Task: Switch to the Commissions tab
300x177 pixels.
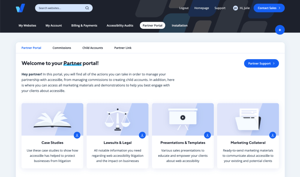Action: 62,48
